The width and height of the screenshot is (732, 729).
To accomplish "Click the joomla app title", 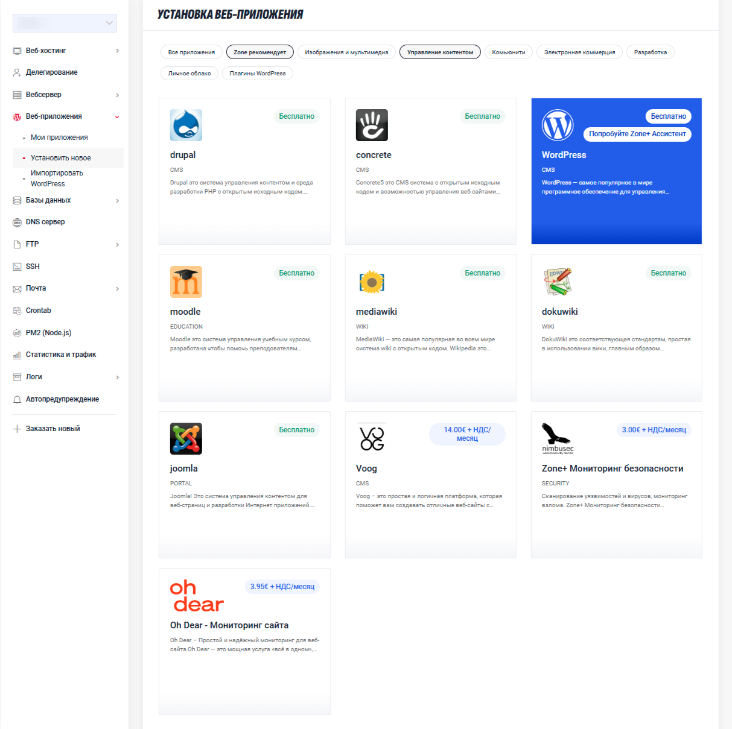I will (x=184, y=469).
